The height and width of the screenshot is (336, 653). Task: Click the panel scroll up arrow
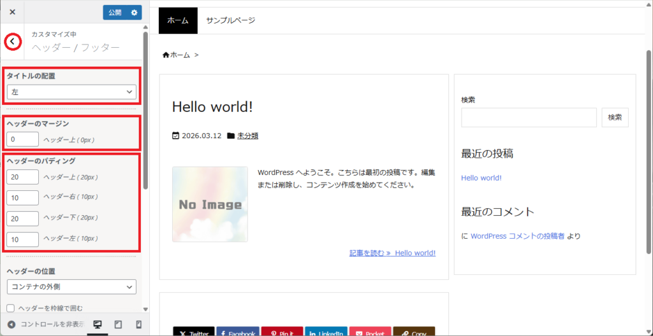pos(145,27)
